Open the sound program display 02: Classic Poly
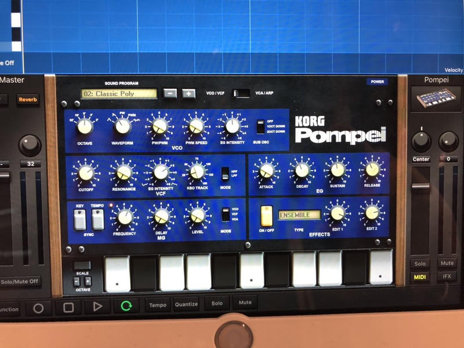The width and height of the screenshot is (464, 348). (119, 94)
